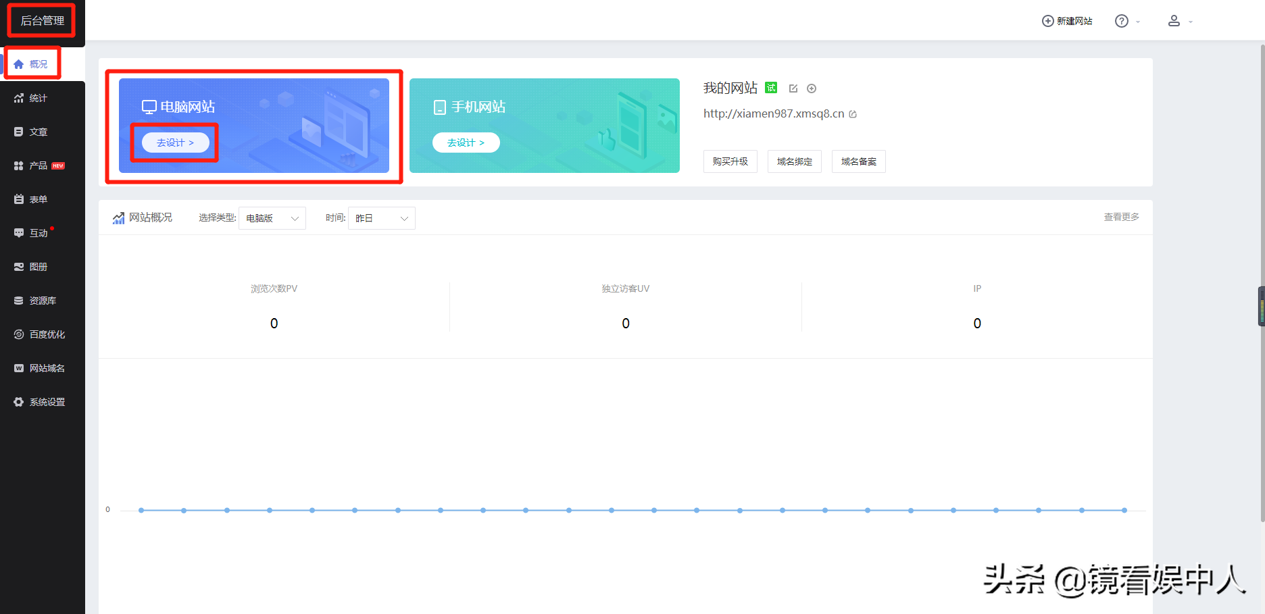Click the phone icon in 手机网站 card
1265x614 pixels.
tap(440, 107)
